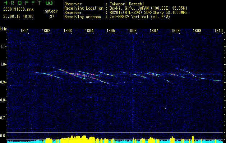Click the kHz axis unit label

point(3,29)
